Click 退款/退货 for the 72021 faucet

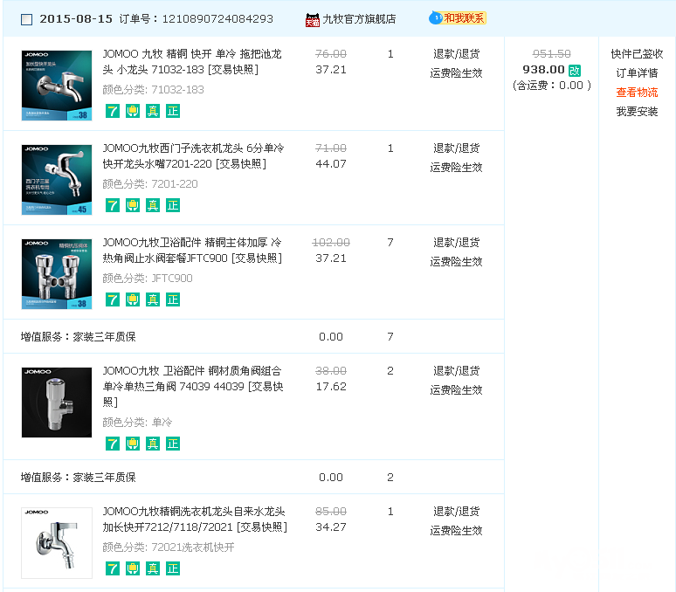[x=456, y=512]
